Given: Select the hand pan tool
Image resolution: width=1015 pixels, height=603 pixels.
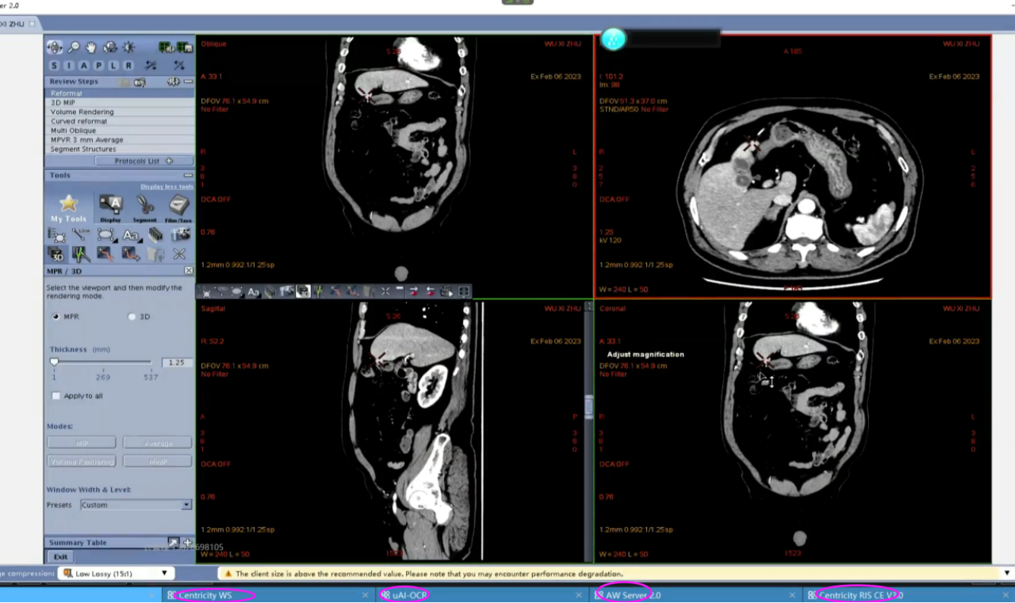Looking at the screenshot, I should point(90,48).
